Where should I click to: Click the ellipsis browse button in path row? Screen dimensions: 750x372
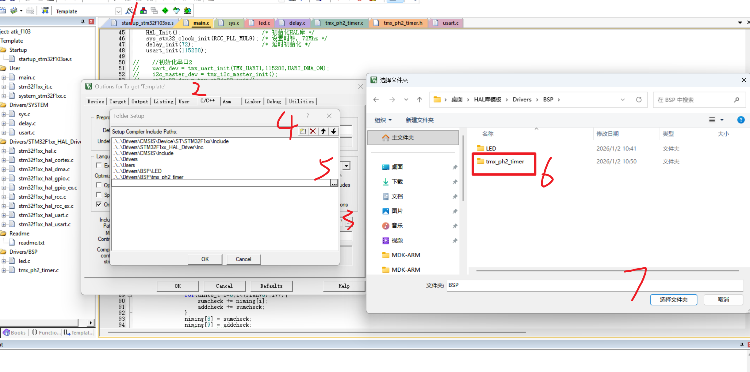point(334,183)
